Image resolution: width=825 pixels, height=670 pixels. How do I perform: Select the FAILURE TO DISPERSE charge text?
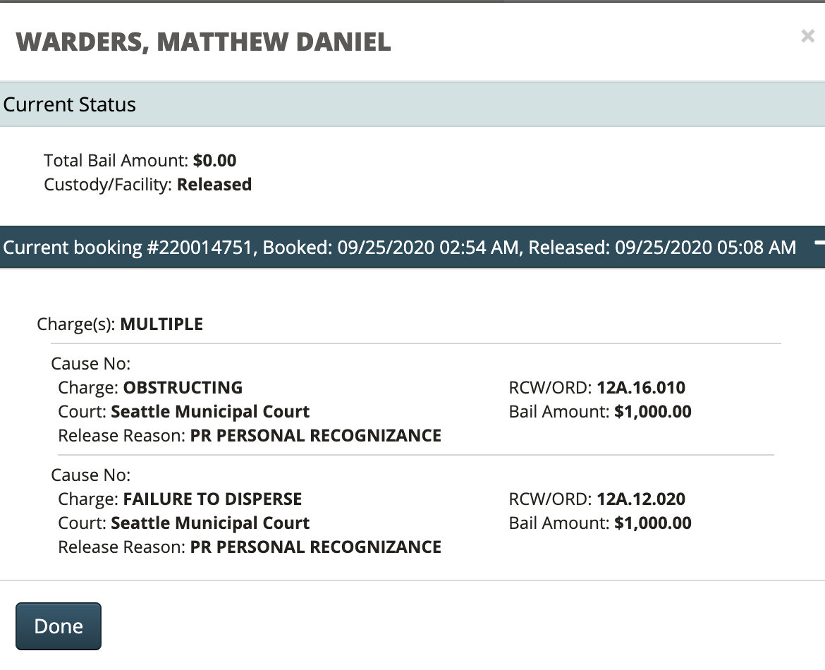coord(212,499)
